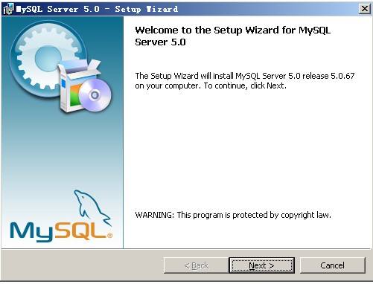Click the blue 'My' logo letters

(x=31, y=232)
